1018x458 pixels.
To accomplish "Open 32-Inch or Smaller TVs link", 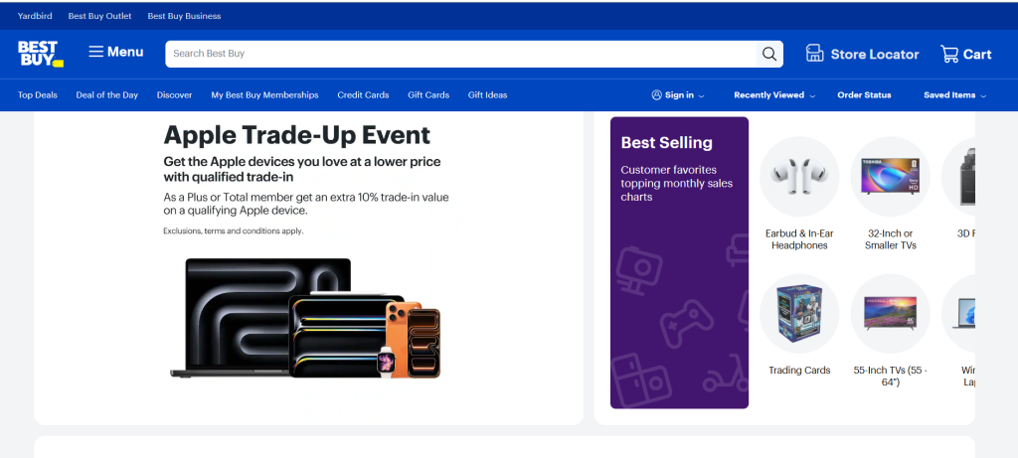I will click(x=890, y=239).
